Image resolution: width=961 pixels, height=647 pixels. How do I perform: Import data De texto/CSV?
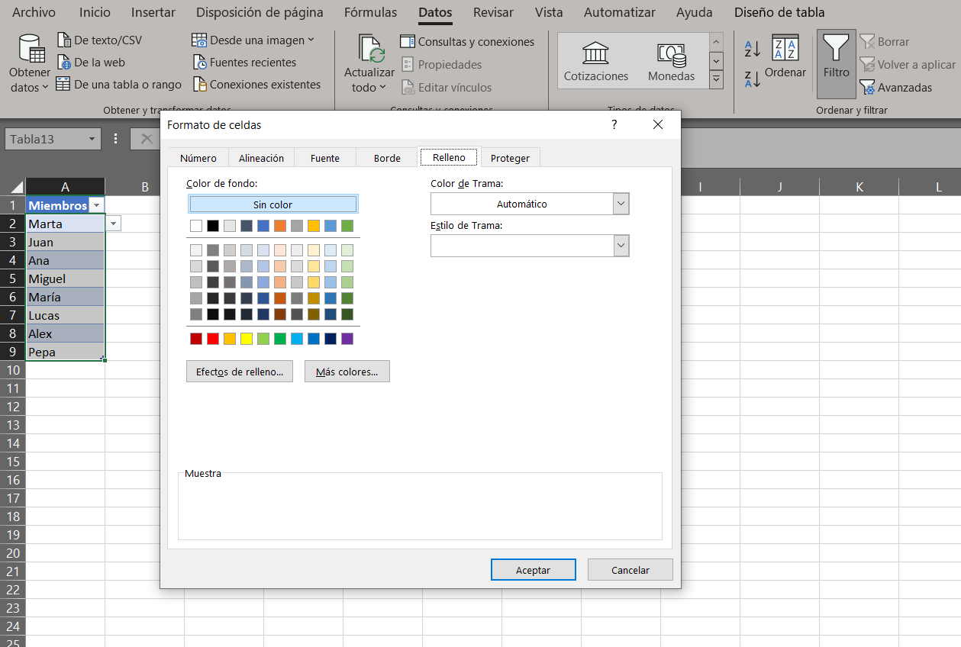tap(100, 40)
